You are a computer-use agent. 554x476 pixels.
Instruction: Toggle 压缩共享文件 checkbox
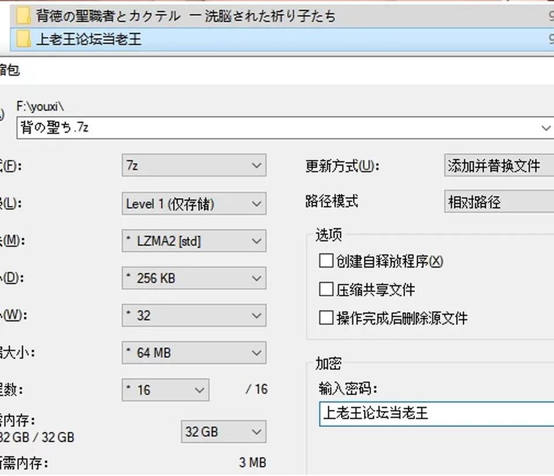pyautogui.click(x=325, y=289)
